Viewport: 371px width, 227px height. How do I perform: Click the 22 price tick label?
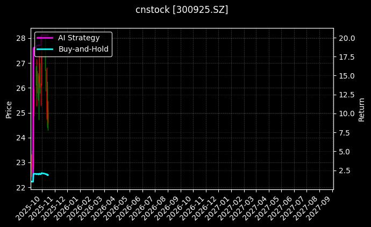click(20, 187)
